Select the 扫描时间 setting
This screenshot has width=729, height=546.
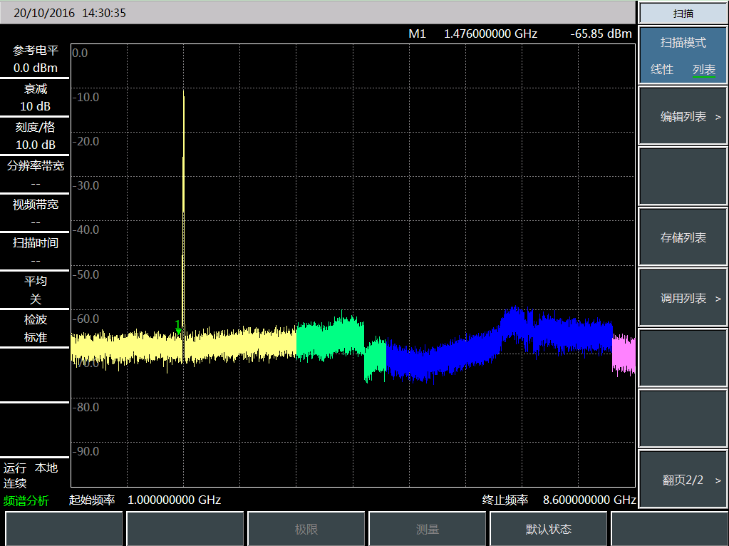[x=35, y=252]
